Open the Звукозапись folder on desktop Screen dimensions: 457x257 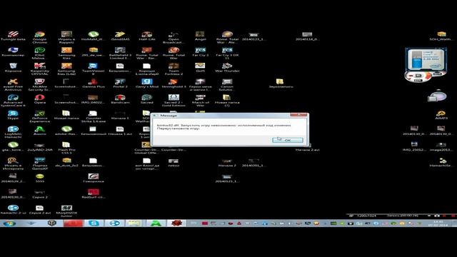281,84
